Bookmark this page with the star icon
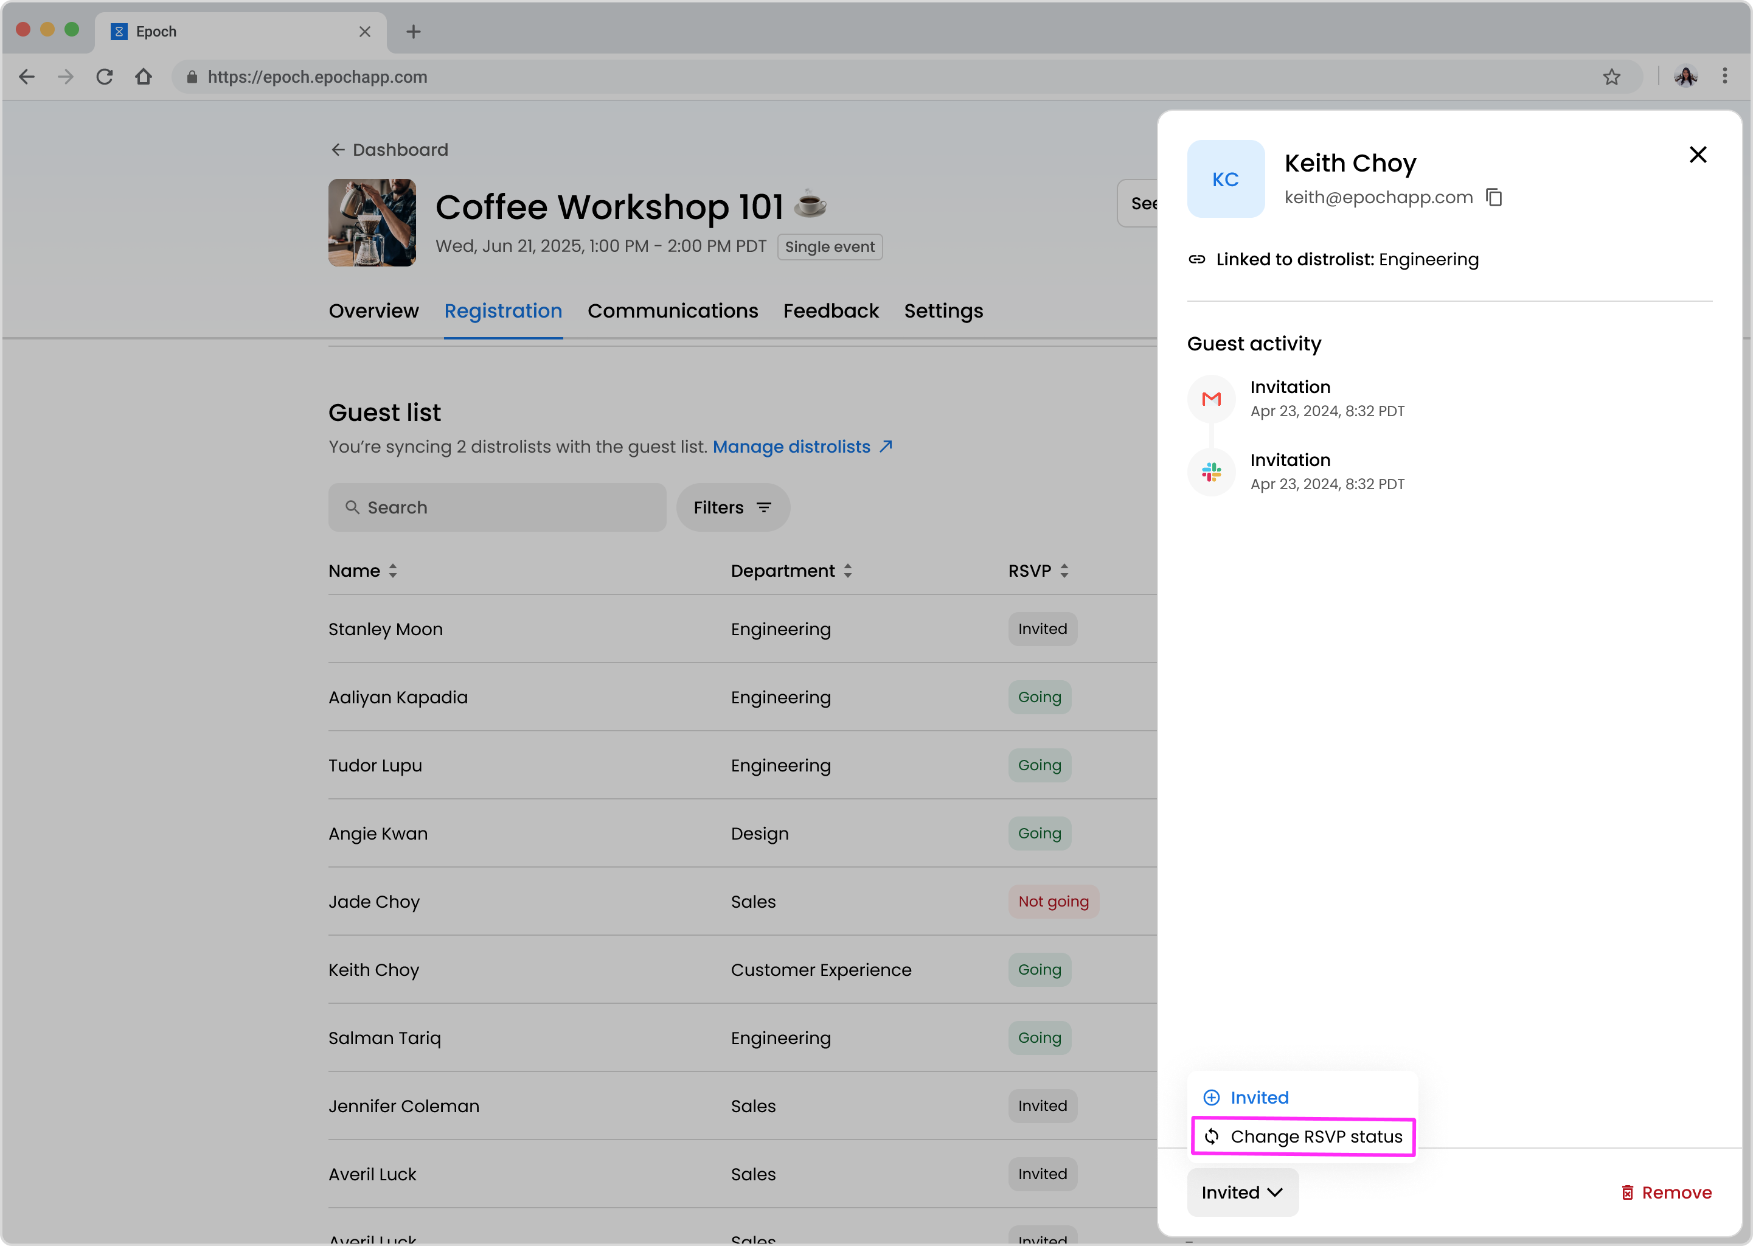 [x=1611, y=77]
